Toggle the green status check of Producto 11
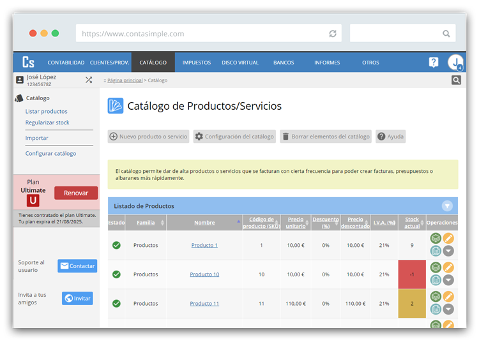 (x=116, y=304)
